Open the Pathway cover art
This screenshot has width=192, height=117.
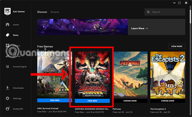click(130, 75)
